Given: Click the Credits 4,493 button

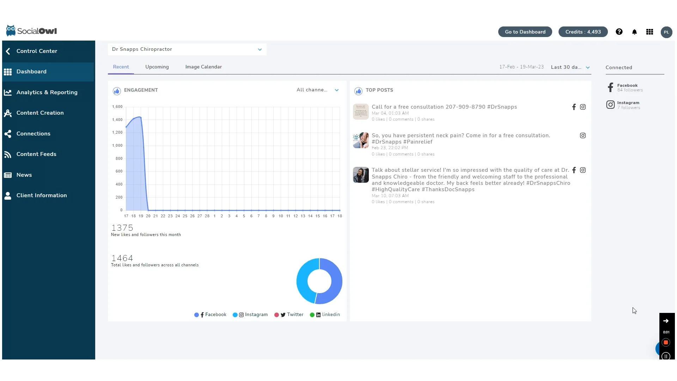Looking at the screenshot, I should [x=583, y=32].
